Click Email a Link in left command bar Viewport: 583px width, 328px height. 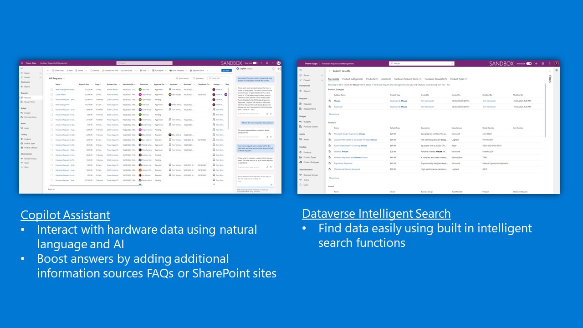point(126,71)
